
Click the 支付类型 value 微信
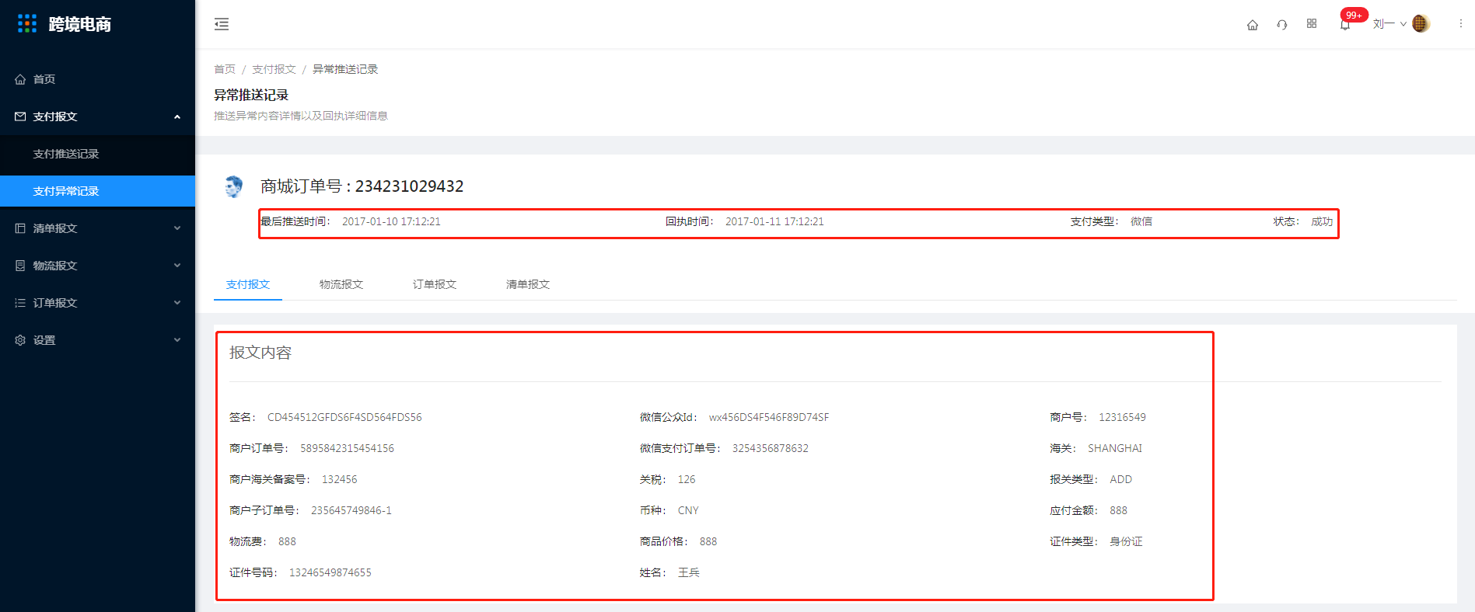click(x=1141, y=221)
